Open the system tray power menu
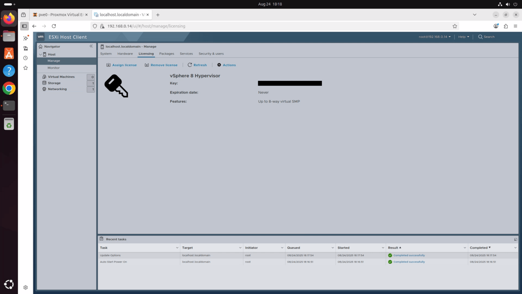522x294 pixels. point(515,4)
